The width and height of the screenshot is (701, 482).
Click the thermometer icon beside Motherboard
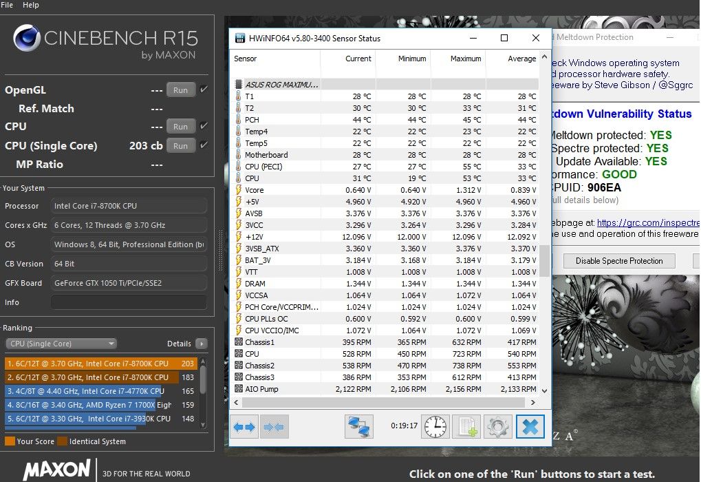239,155
